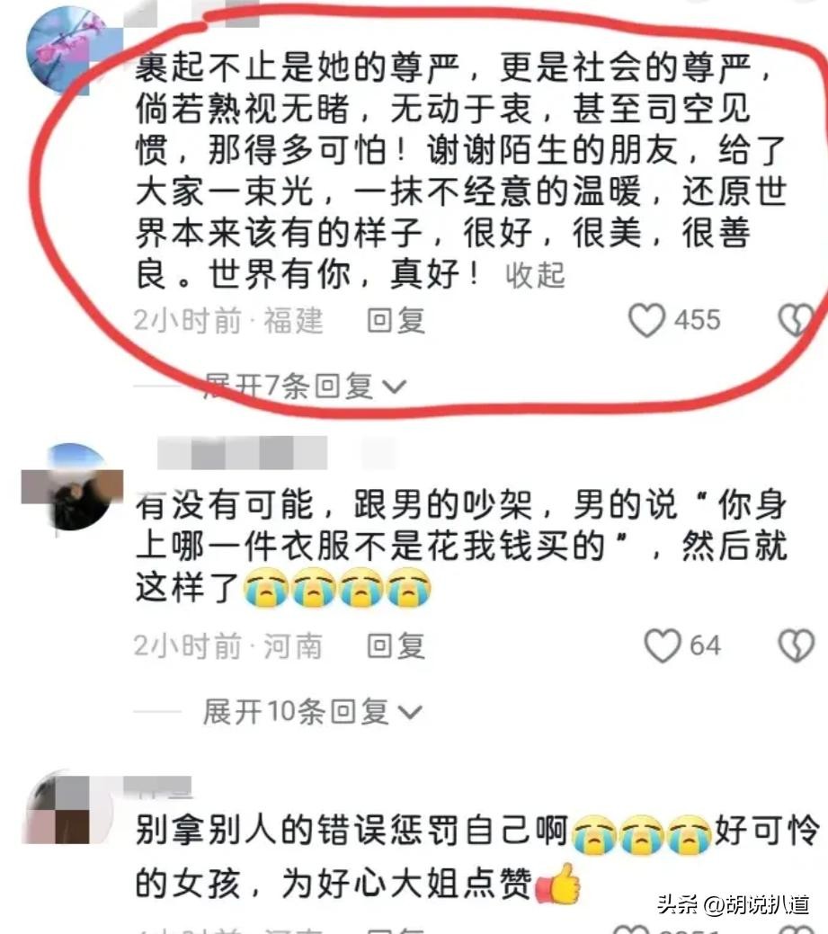
Task: Tap the chevron beside 展开10条回复
Action: 409,713
